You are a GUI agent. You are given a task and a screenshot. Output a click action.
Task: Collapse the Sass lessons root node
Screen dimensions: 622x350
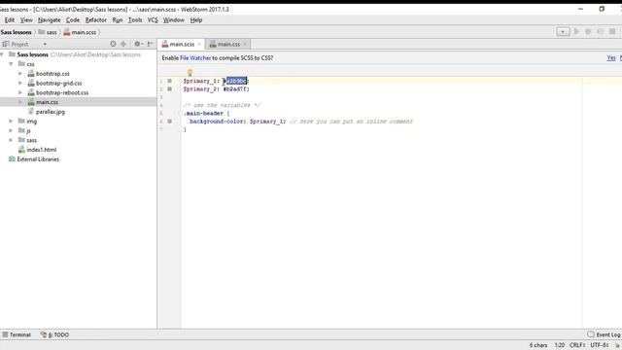pyautogui.click(x=2, y=54)
